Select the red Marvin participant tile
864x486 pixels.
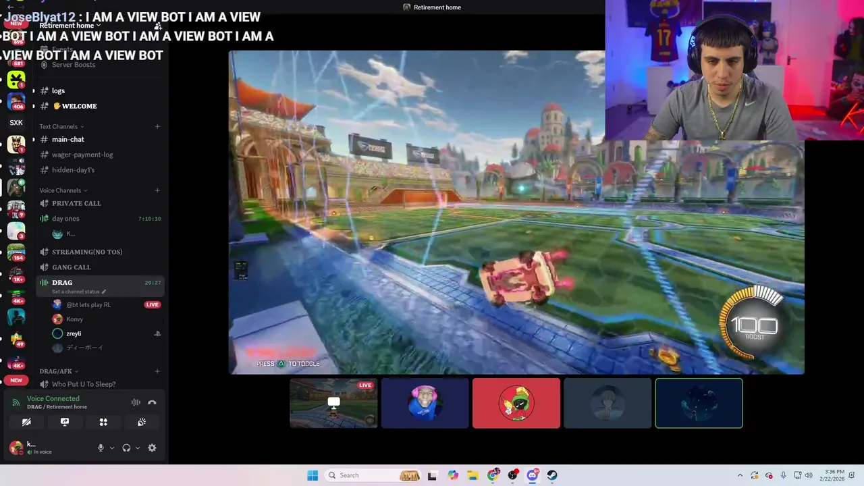(x=516, y=403)
